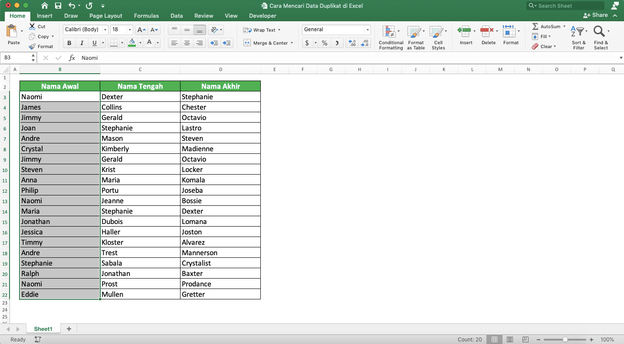
Task: Click the Merge & Center button
Action: [x=266, y=43]
